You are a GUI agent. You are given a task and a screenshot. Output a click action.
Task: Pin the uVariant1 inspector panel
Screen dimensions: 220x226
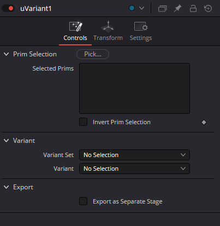point(178,8)
